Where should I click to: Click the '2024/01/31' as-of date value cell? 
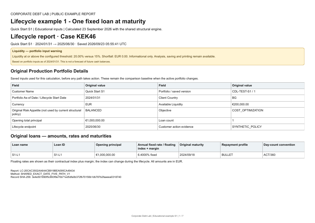(121, 98)
